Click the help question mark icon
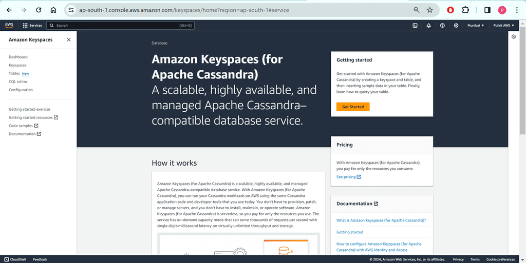 (x=442, y=25)
